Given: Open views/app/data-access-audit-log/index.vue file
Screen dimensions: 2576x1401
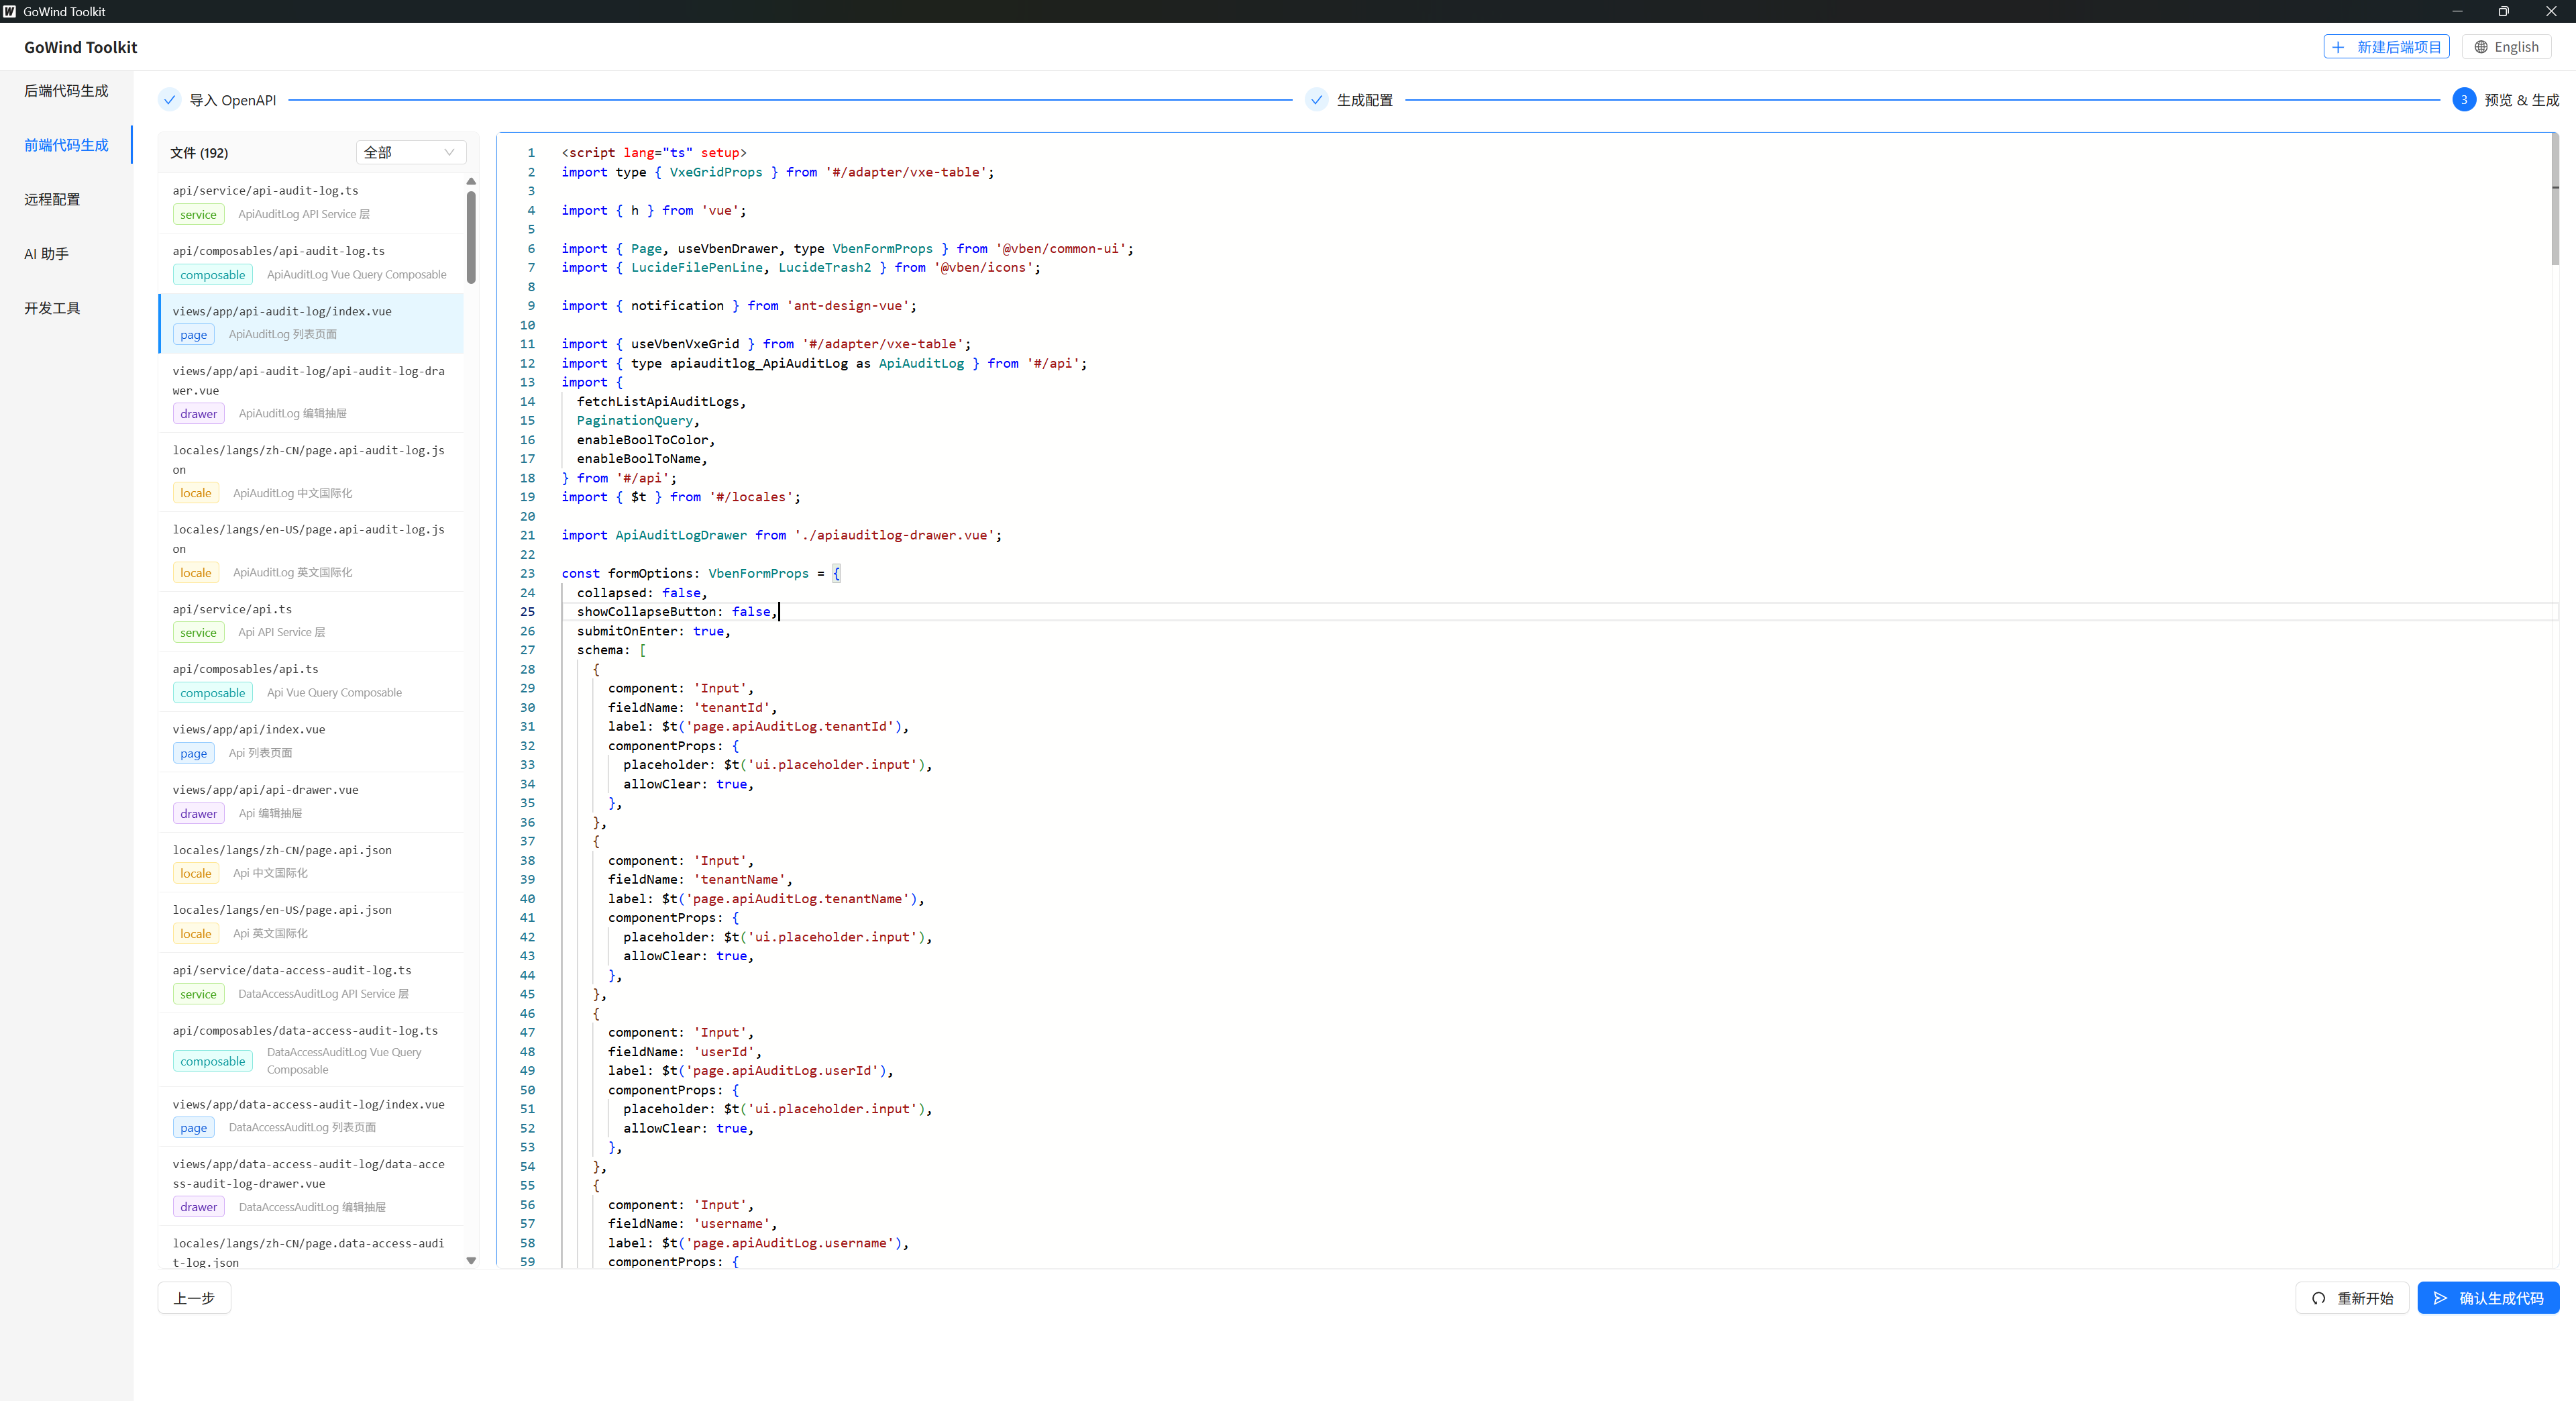Looking at the screenshot, I should [311, 1116].
